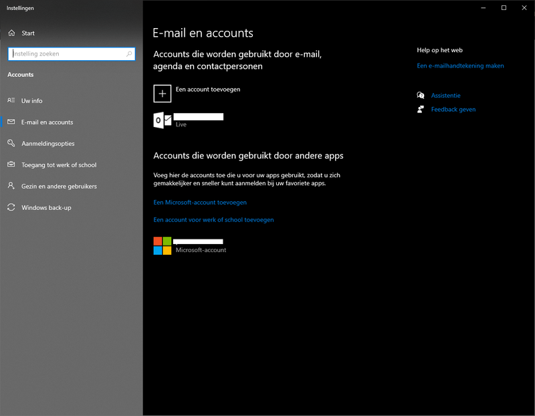
Task: Open Aanmeldingsopties in the sidebar
Action: click(48, 143)
